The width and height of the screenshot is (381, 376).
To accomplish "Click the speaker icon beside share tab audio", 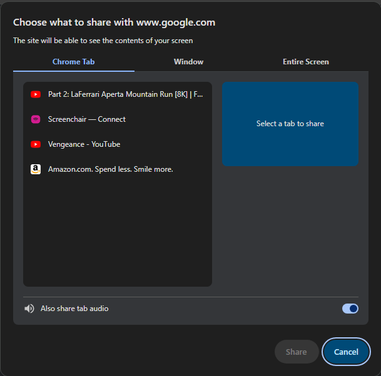I will (29, 309).
